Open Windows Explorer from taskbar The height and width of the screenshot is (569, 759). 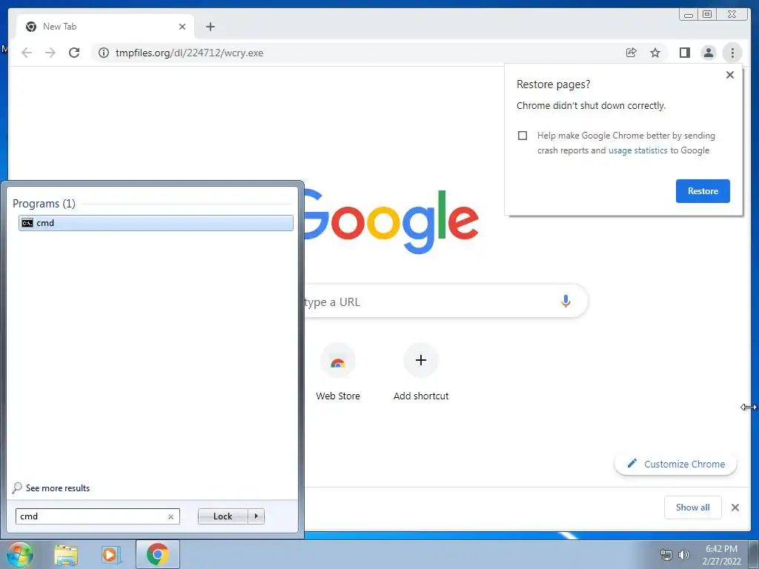pos(66,555)
